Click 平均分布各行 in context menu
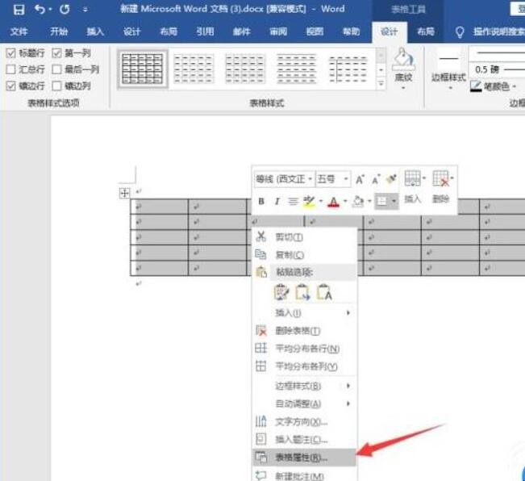Image resolution: width=525 pixels, height=481 pixels. (306, 349)
